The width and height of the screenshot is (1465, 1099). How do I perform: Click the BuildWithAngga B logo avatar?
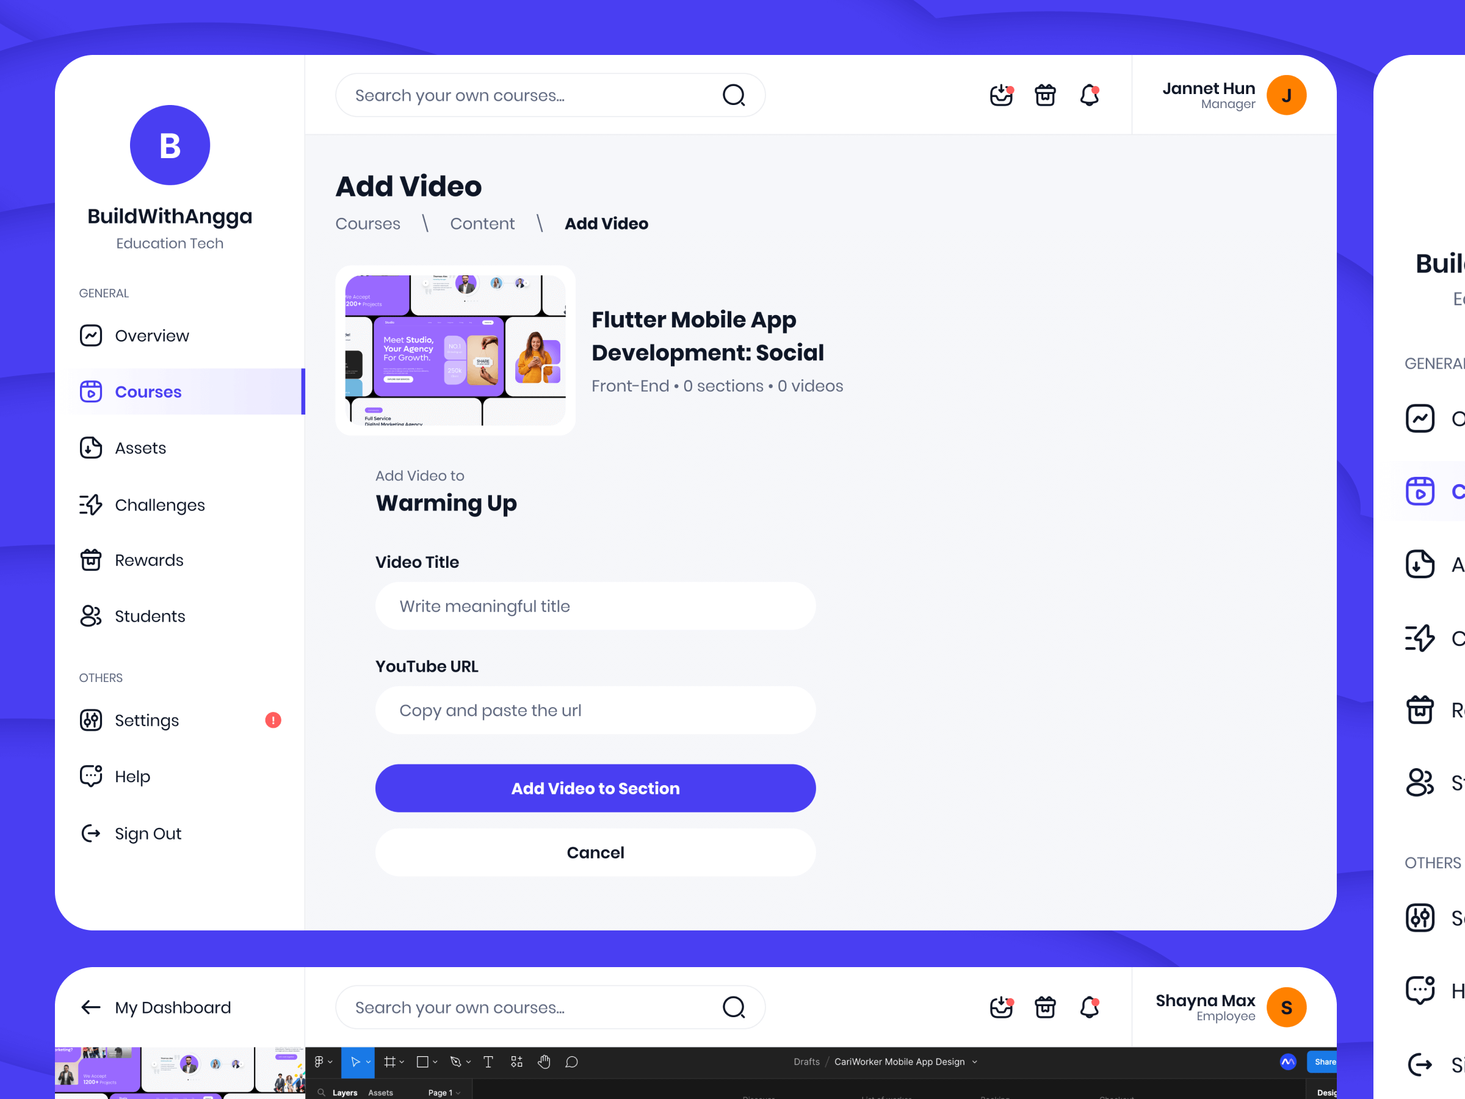click(170, 145)
